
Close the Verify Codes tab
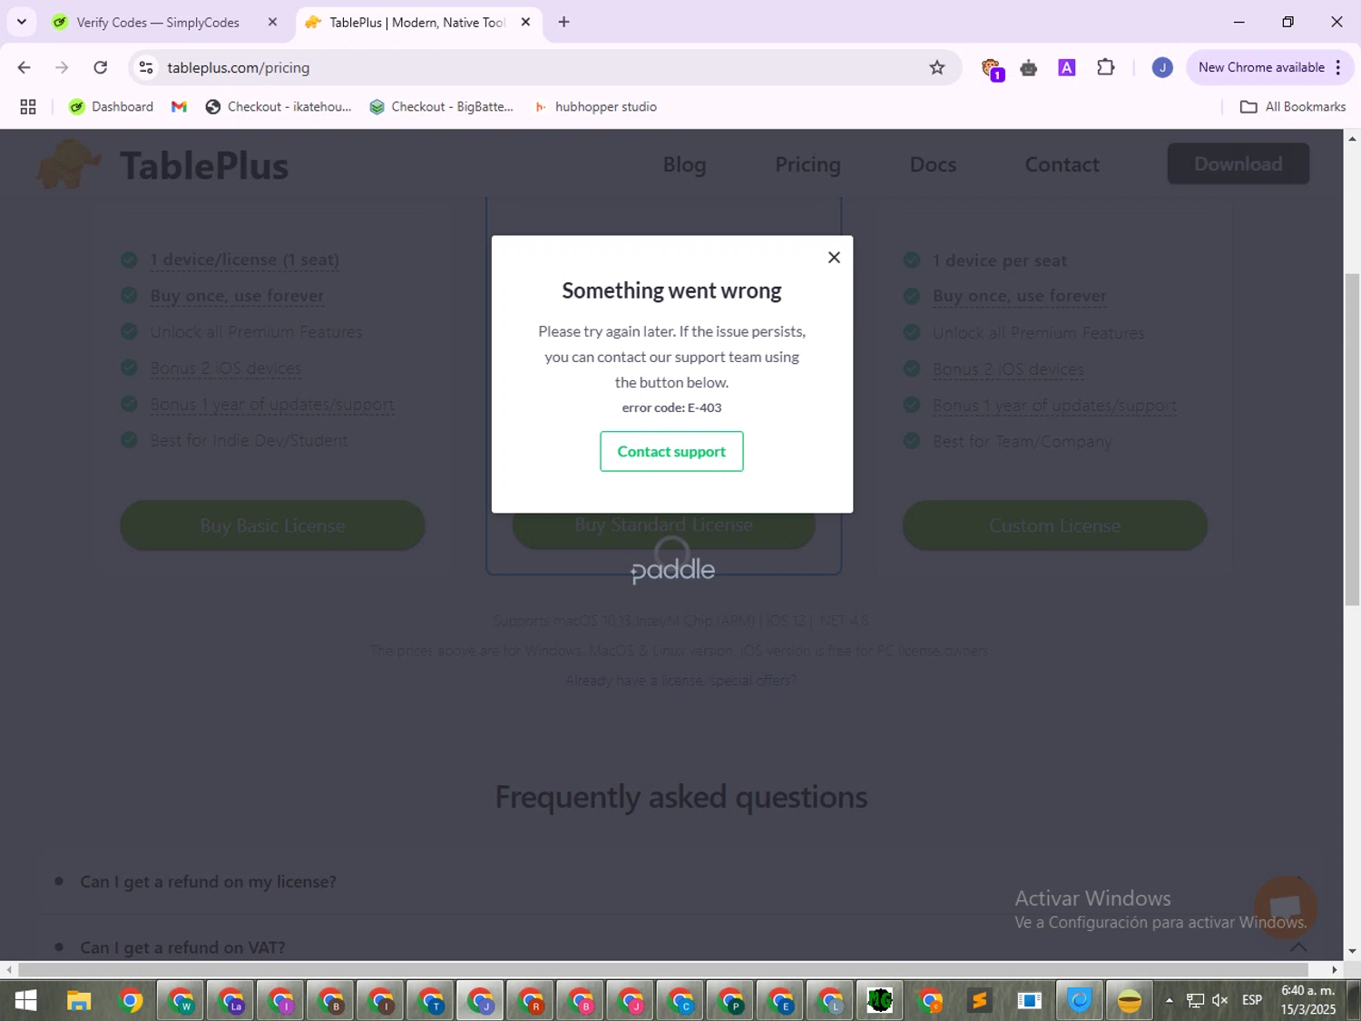click(x=272, y=23)
